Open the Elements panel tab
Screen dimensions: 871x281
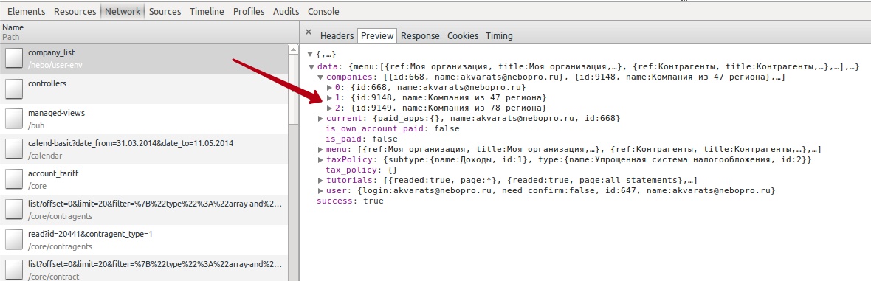(x=27, y=11)
